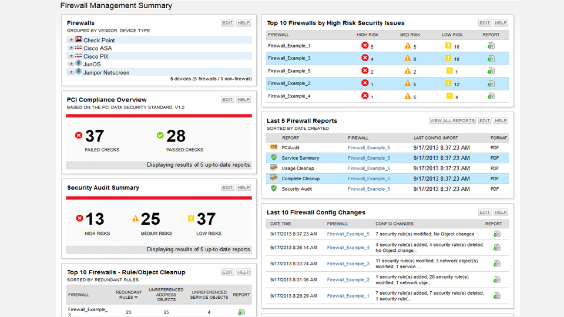Screen dimensions: 564x317
Task: Expand the Check Point vendor group
Action: (71, 40)
